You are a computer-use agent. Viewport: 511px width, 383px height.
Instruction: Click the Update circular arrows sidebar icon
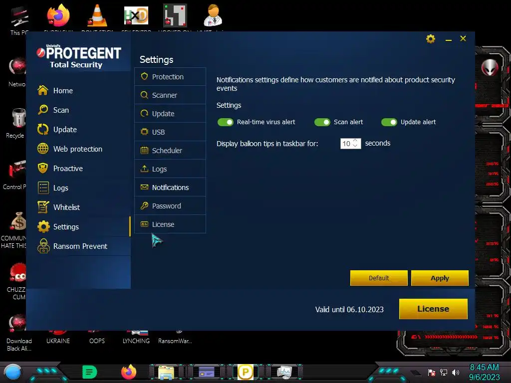[x=43, y=129]
